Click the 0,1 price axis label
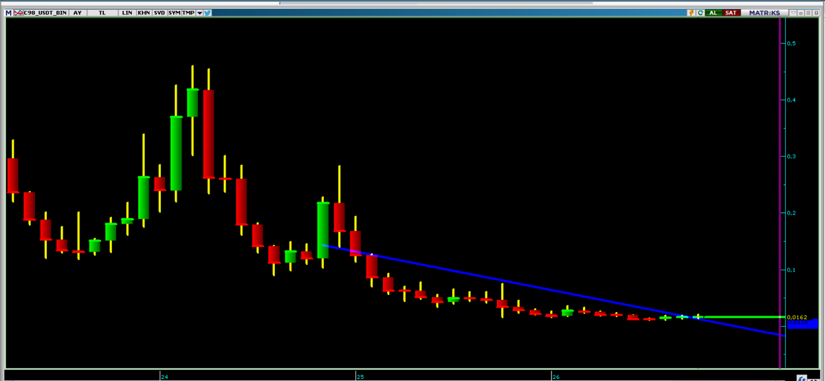825x381 pixels. coord(791,270)
